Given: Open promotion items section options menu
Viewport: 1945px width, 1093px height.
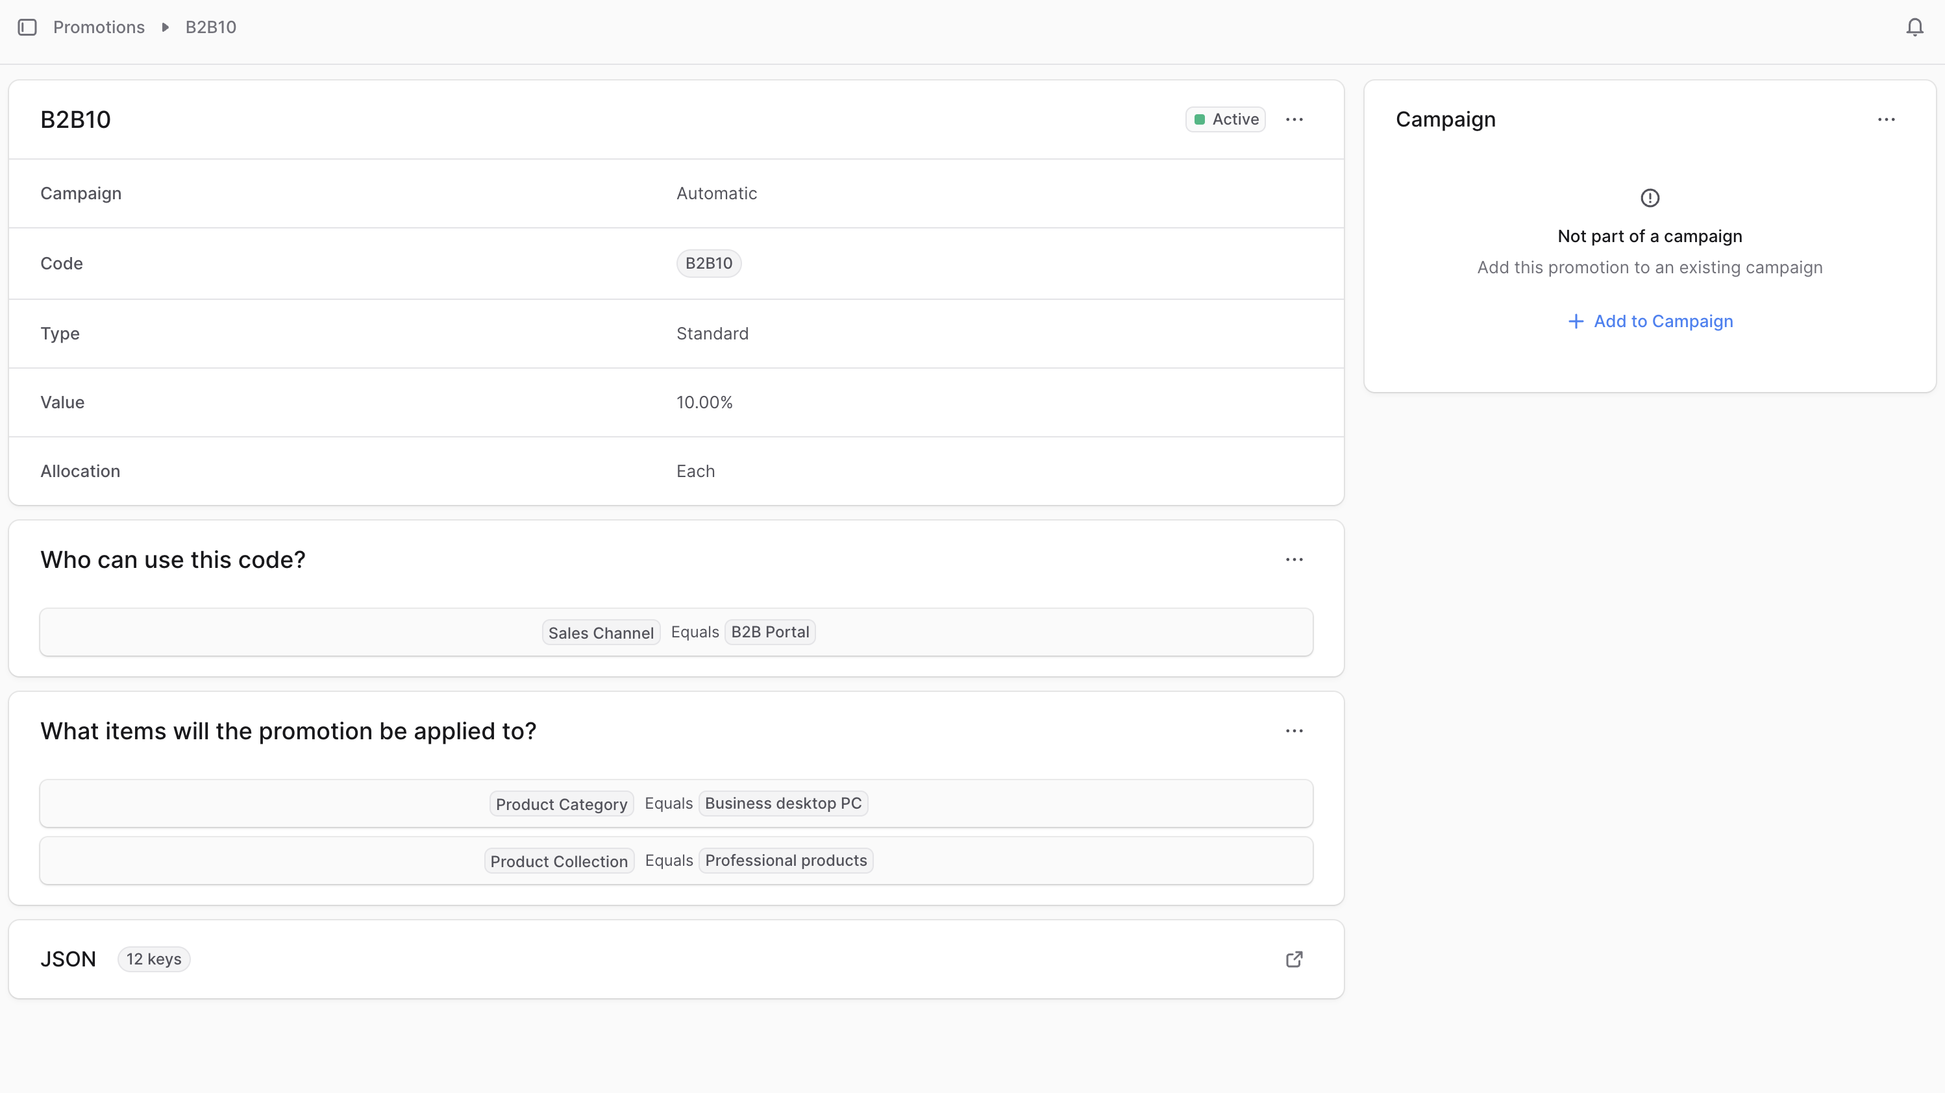Looking at the screenshot, I should [1294, 731].
